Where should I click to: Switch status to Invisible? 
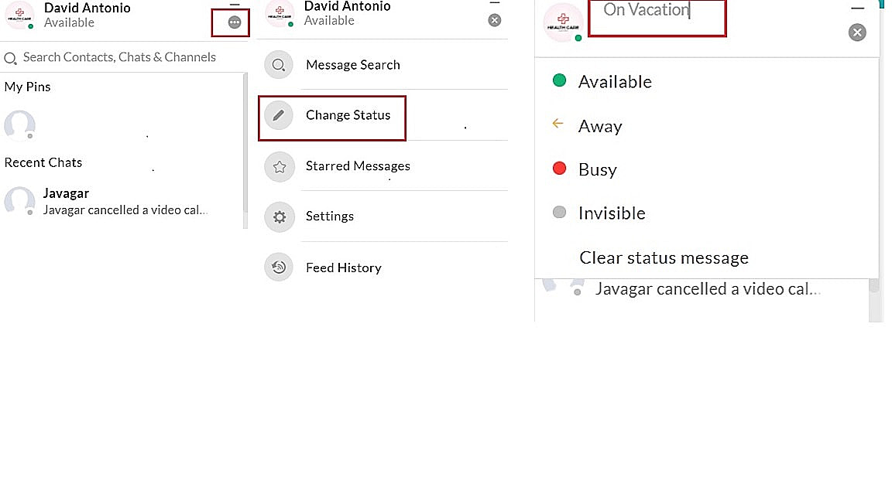[x=610, y=213]
